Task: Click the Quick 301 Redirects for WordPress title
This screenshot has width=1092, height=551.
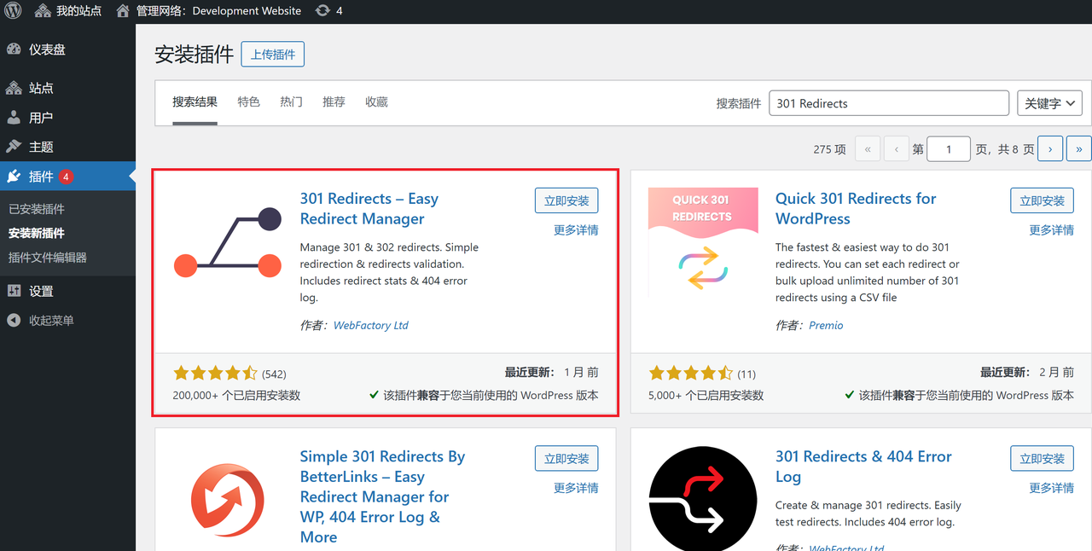Action: click(856, 209)
